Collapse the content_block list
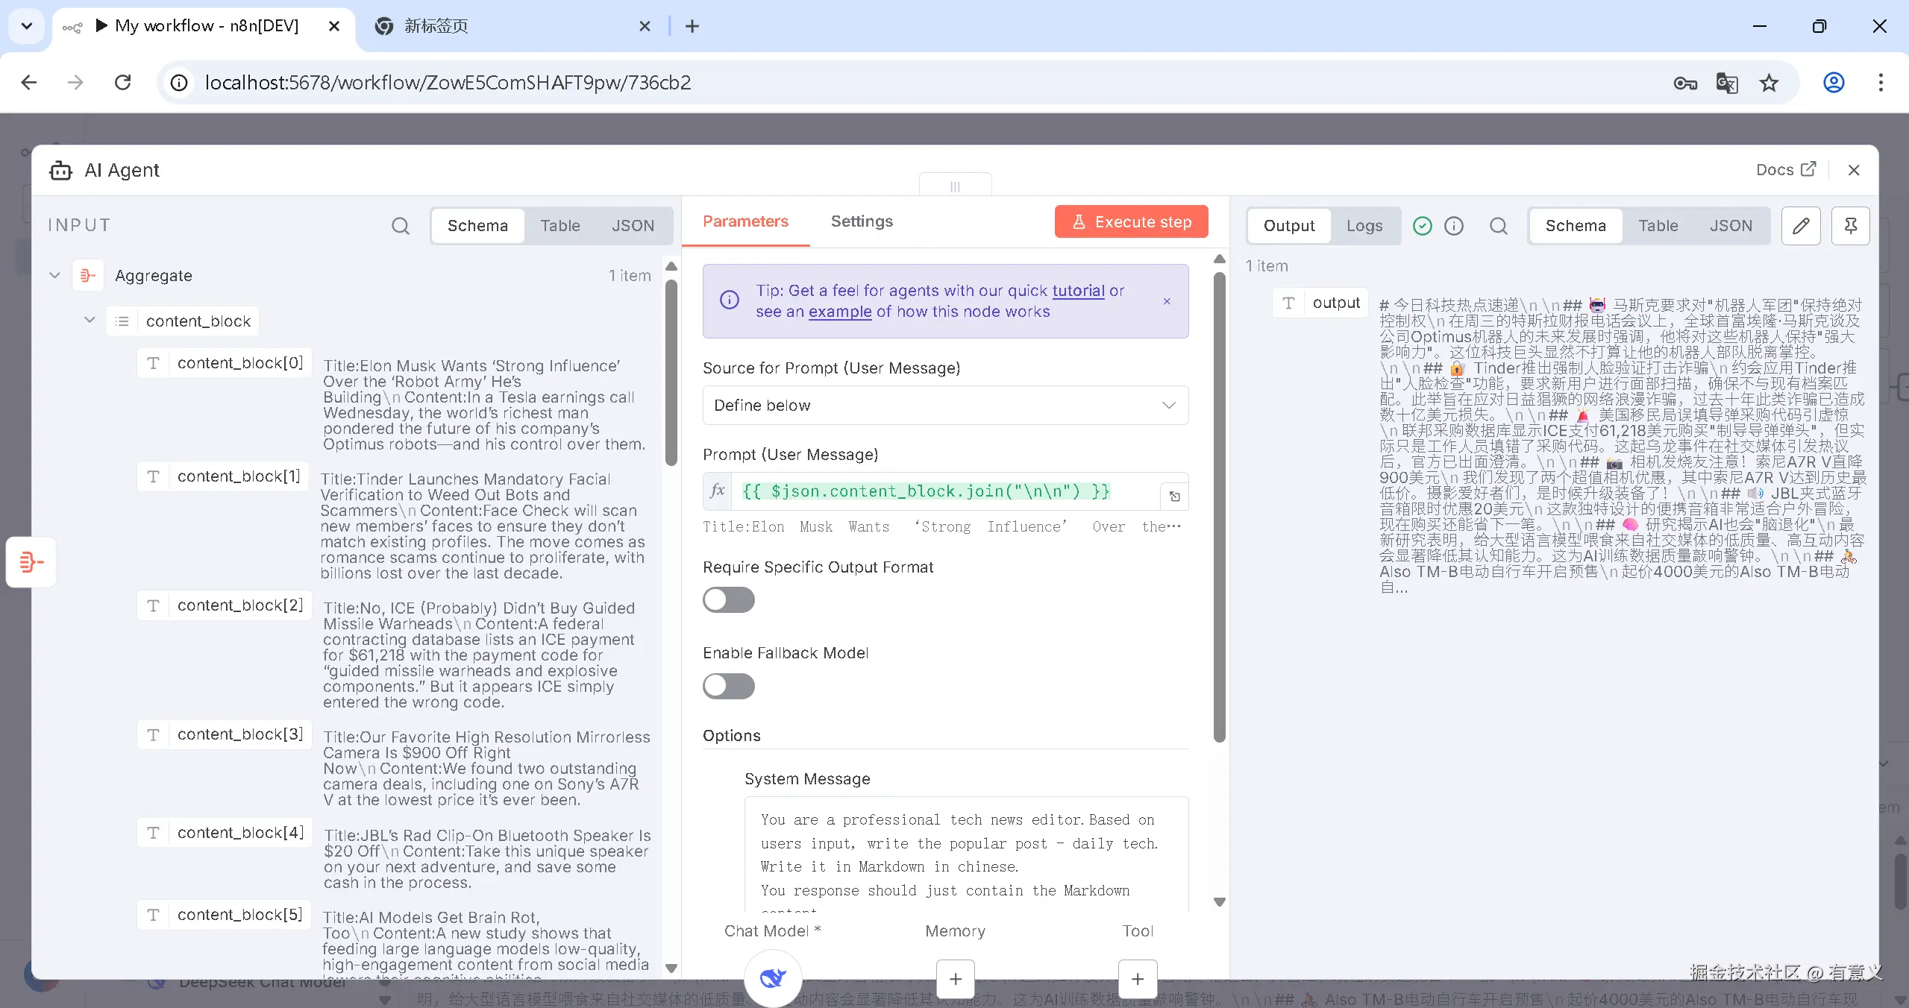 pyautogui.click(x=90, y=321)
